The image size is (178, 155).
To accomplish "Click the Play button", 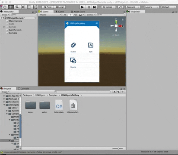I will coord(83,7).
